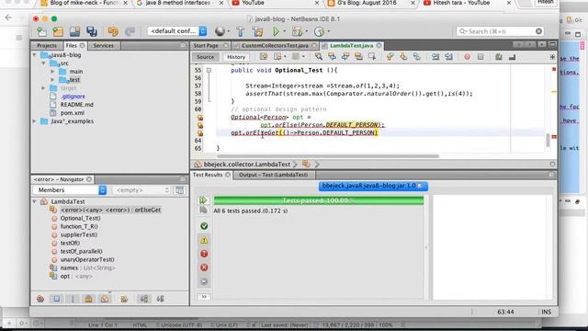
Task: Collapse the java8-blog root folder
Action: click(x=35, y=55)
